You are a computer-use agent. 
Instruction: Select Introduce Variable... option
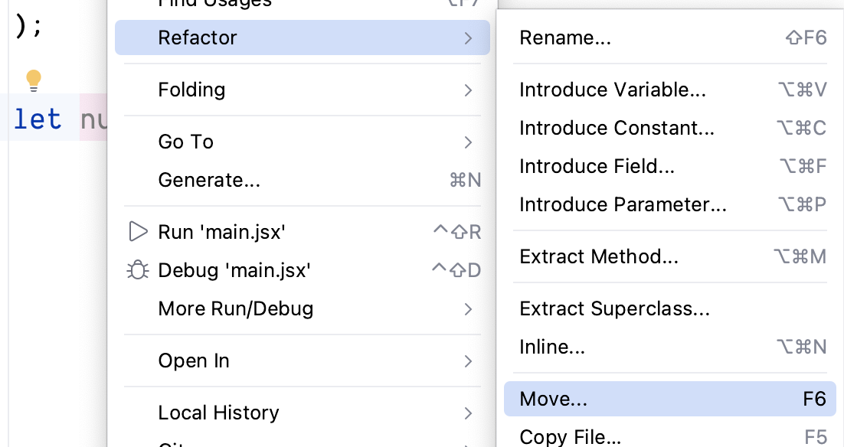coord(613,90)
